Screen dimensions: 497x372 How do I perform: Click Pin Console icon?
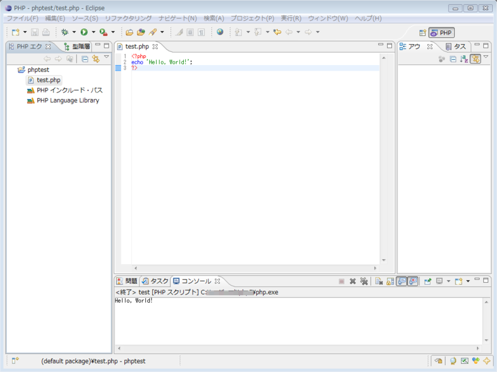coord(427,281)
